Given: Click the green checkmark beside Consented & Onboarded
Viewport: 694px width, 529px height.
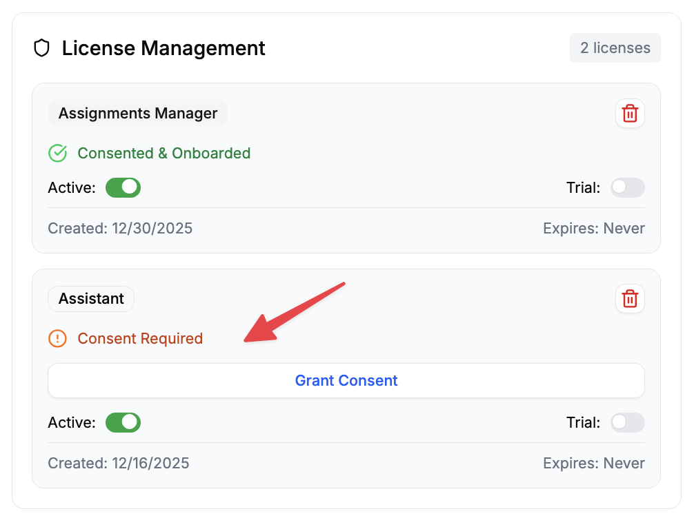Looking at the screenshot, I should point(57,153).
